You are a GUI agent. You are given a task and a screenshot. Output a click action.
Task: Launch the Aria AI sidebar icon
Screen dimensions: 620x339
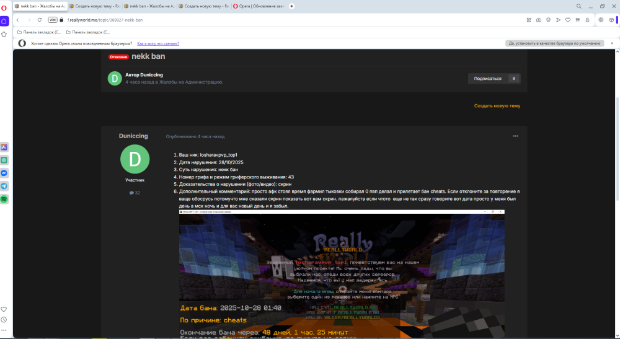(4, 147)
